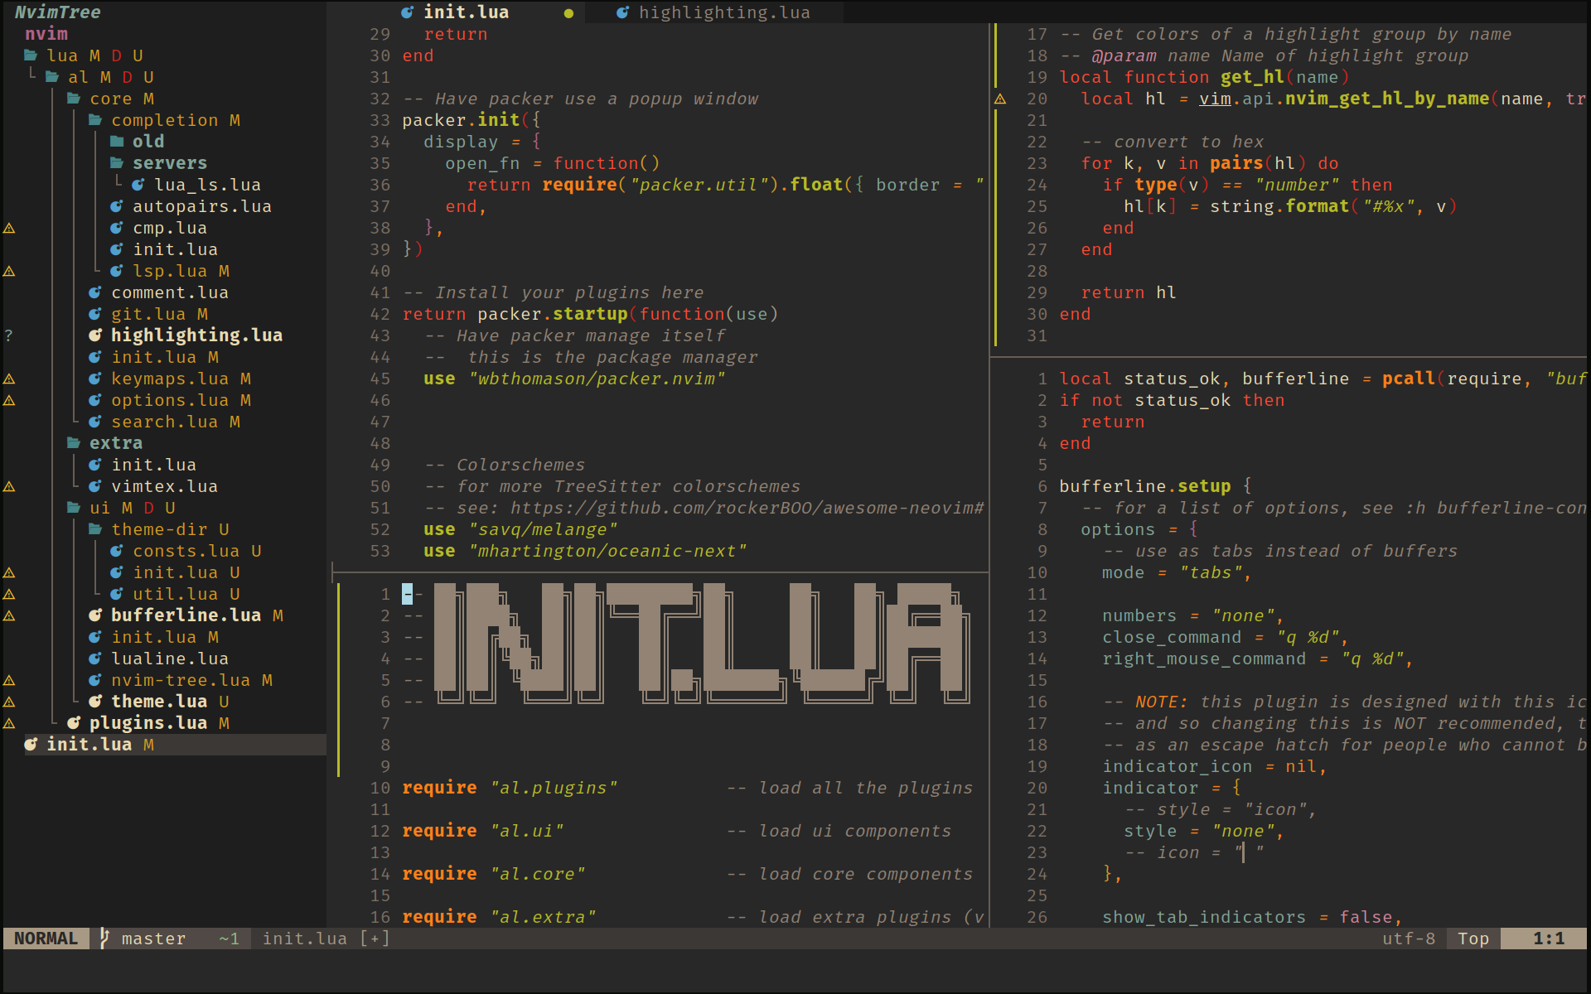The height and width of the screenshot is (994, 1591).
Task: Select the Lua file icon next to highlighting.lua
Action: (x=97, y=336)
